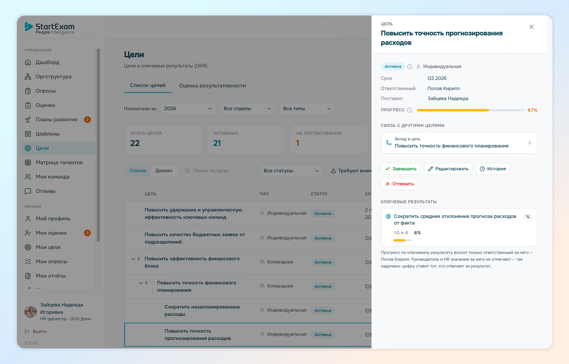The width and height of the screenshot is (569, 364).
Task: Open the Все статусы dropdown
Action: 291,171
